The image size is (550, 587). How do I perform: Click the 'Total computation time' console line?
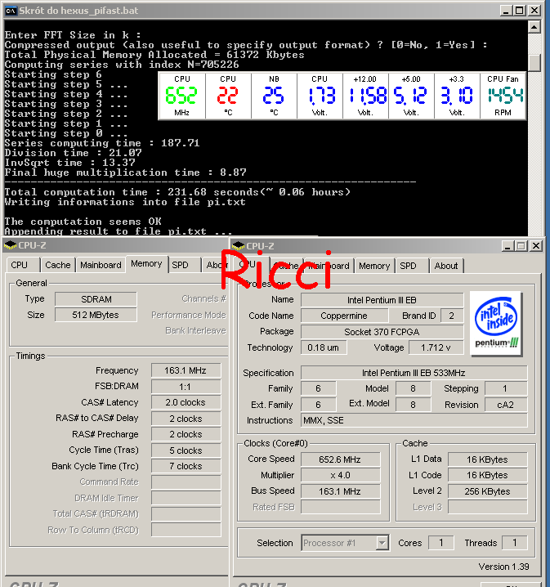click(x=177, y=192)
